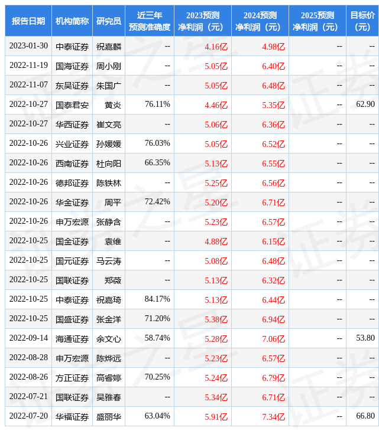Click accuracy value 58.74%

pos(157,338)
